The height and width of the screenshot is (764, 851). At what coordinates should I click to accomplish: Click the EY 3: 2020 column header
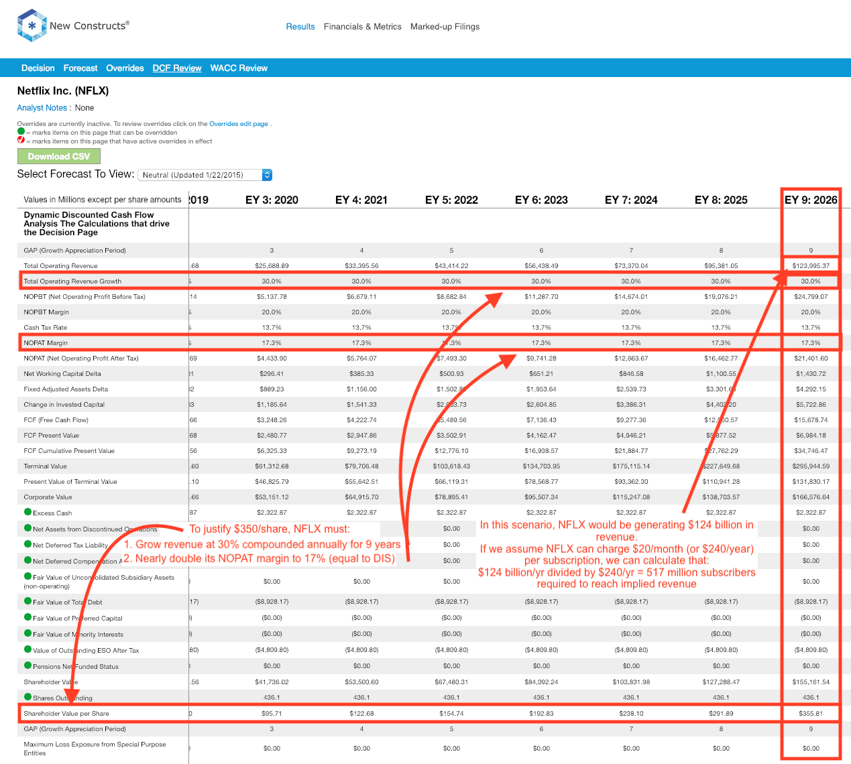(x=272, y=200)
